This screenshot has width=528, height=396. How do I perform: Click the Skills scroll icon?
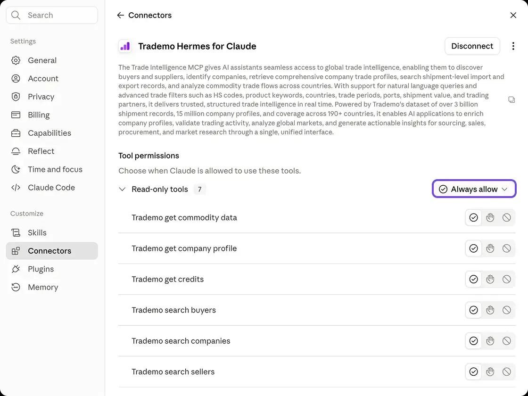point(16,233)
